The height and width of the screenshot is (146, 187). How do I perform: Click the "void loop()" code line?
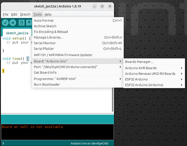(x=16, y=59)
